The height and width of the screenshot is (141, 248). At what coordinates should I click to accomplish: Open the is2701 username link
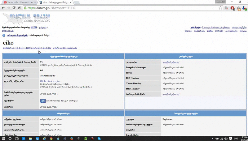(x=34, y=27)
